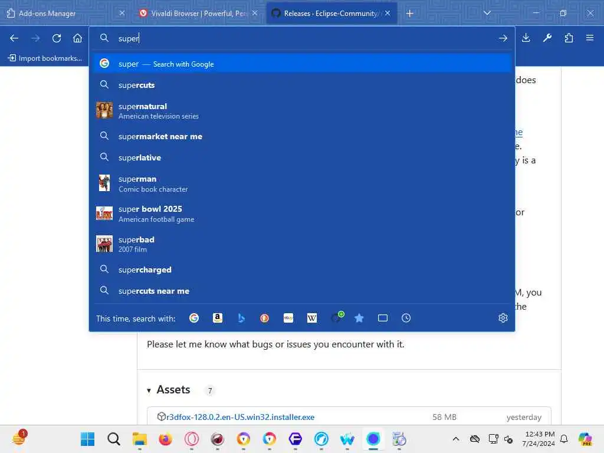Click the supernatural thumbnail image
Viewport: 604px width, 453px height.
click(104, 110)
